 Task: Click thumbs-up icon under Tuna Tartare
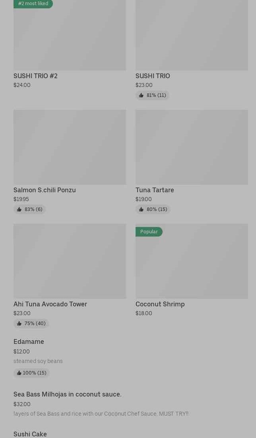(141, 209)
